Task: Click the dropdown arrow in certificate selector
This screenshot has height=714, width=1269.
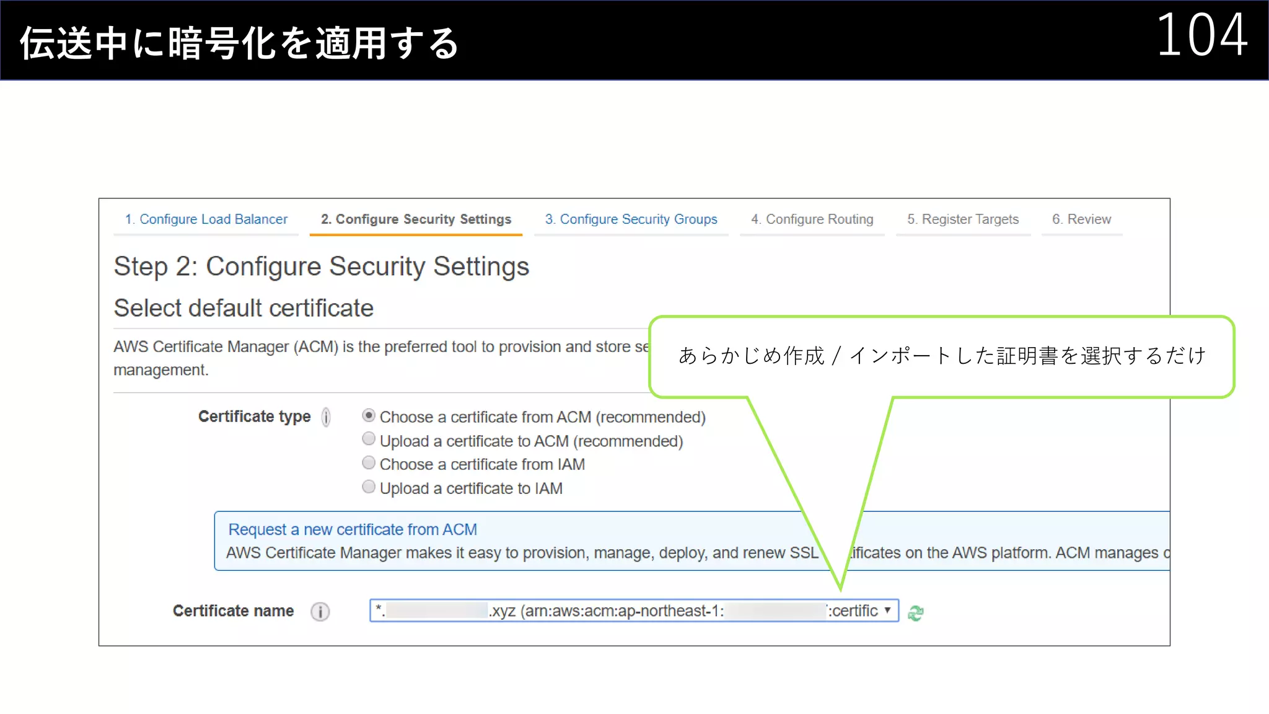Action: click(888, 610)
